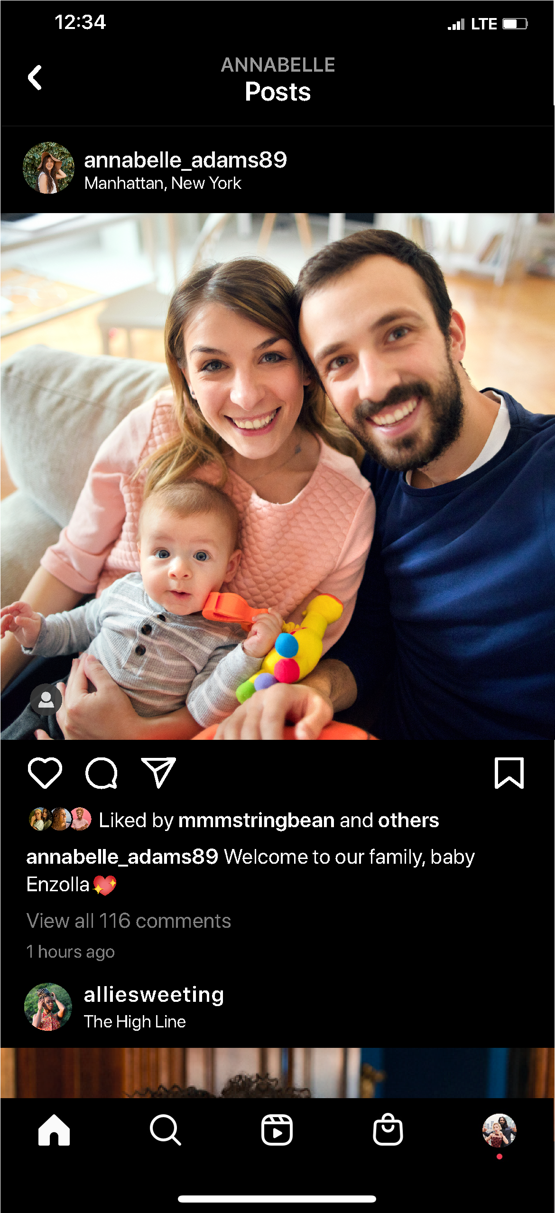Open annabelle_adams89 username in post header
This screenshot has width=555, height=1213.
coord(185,160)
